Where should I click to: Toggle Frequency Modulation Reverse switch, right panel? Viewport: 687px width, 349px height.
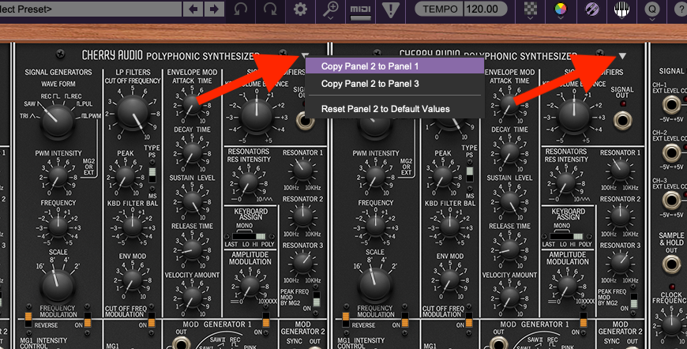pyautogui.click(x=346, y=320)
